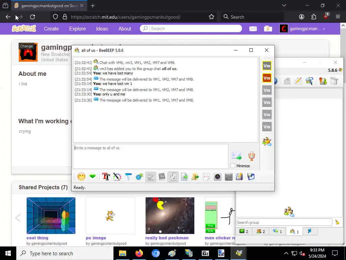346x260 pixels.
Task: Clear group search with the broom icon
Action: point(337,222)
